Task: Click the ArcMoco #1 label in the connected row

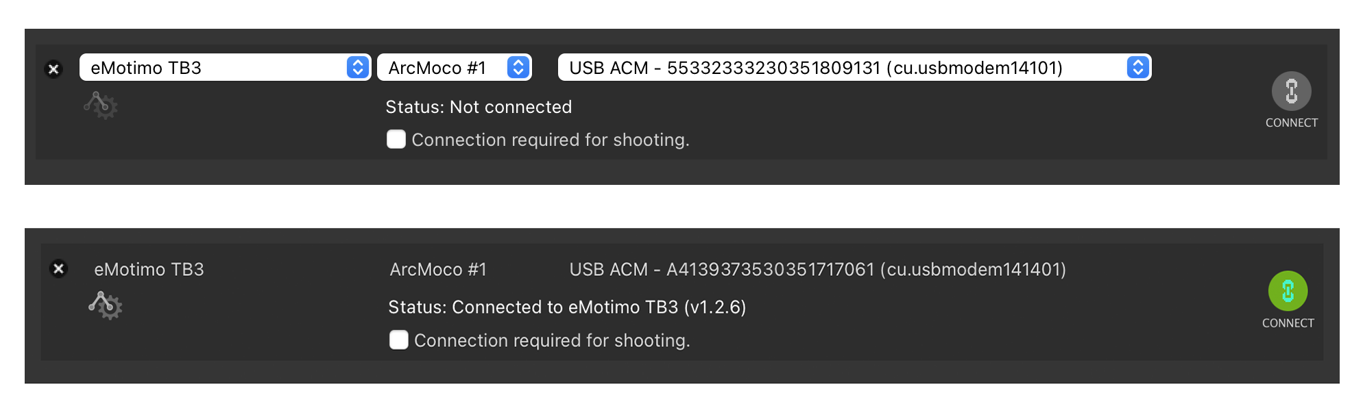Action: (x=438, y=270)
